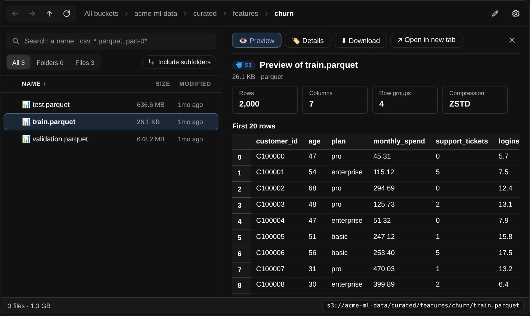The image size is (530, 316).
Task: Select the train.parquet row
Action: 111,122
